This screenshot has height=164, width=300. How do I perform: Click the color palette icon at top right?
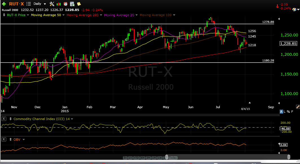click(294, 9)
